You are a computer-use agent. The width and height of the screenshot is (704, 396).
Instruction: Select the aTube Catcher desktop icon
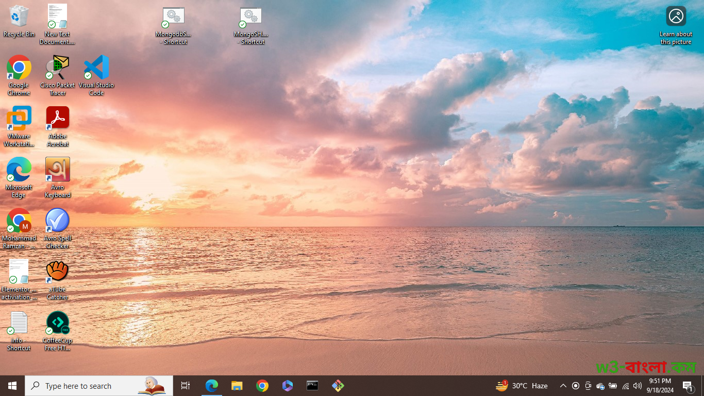click(58, 279)
